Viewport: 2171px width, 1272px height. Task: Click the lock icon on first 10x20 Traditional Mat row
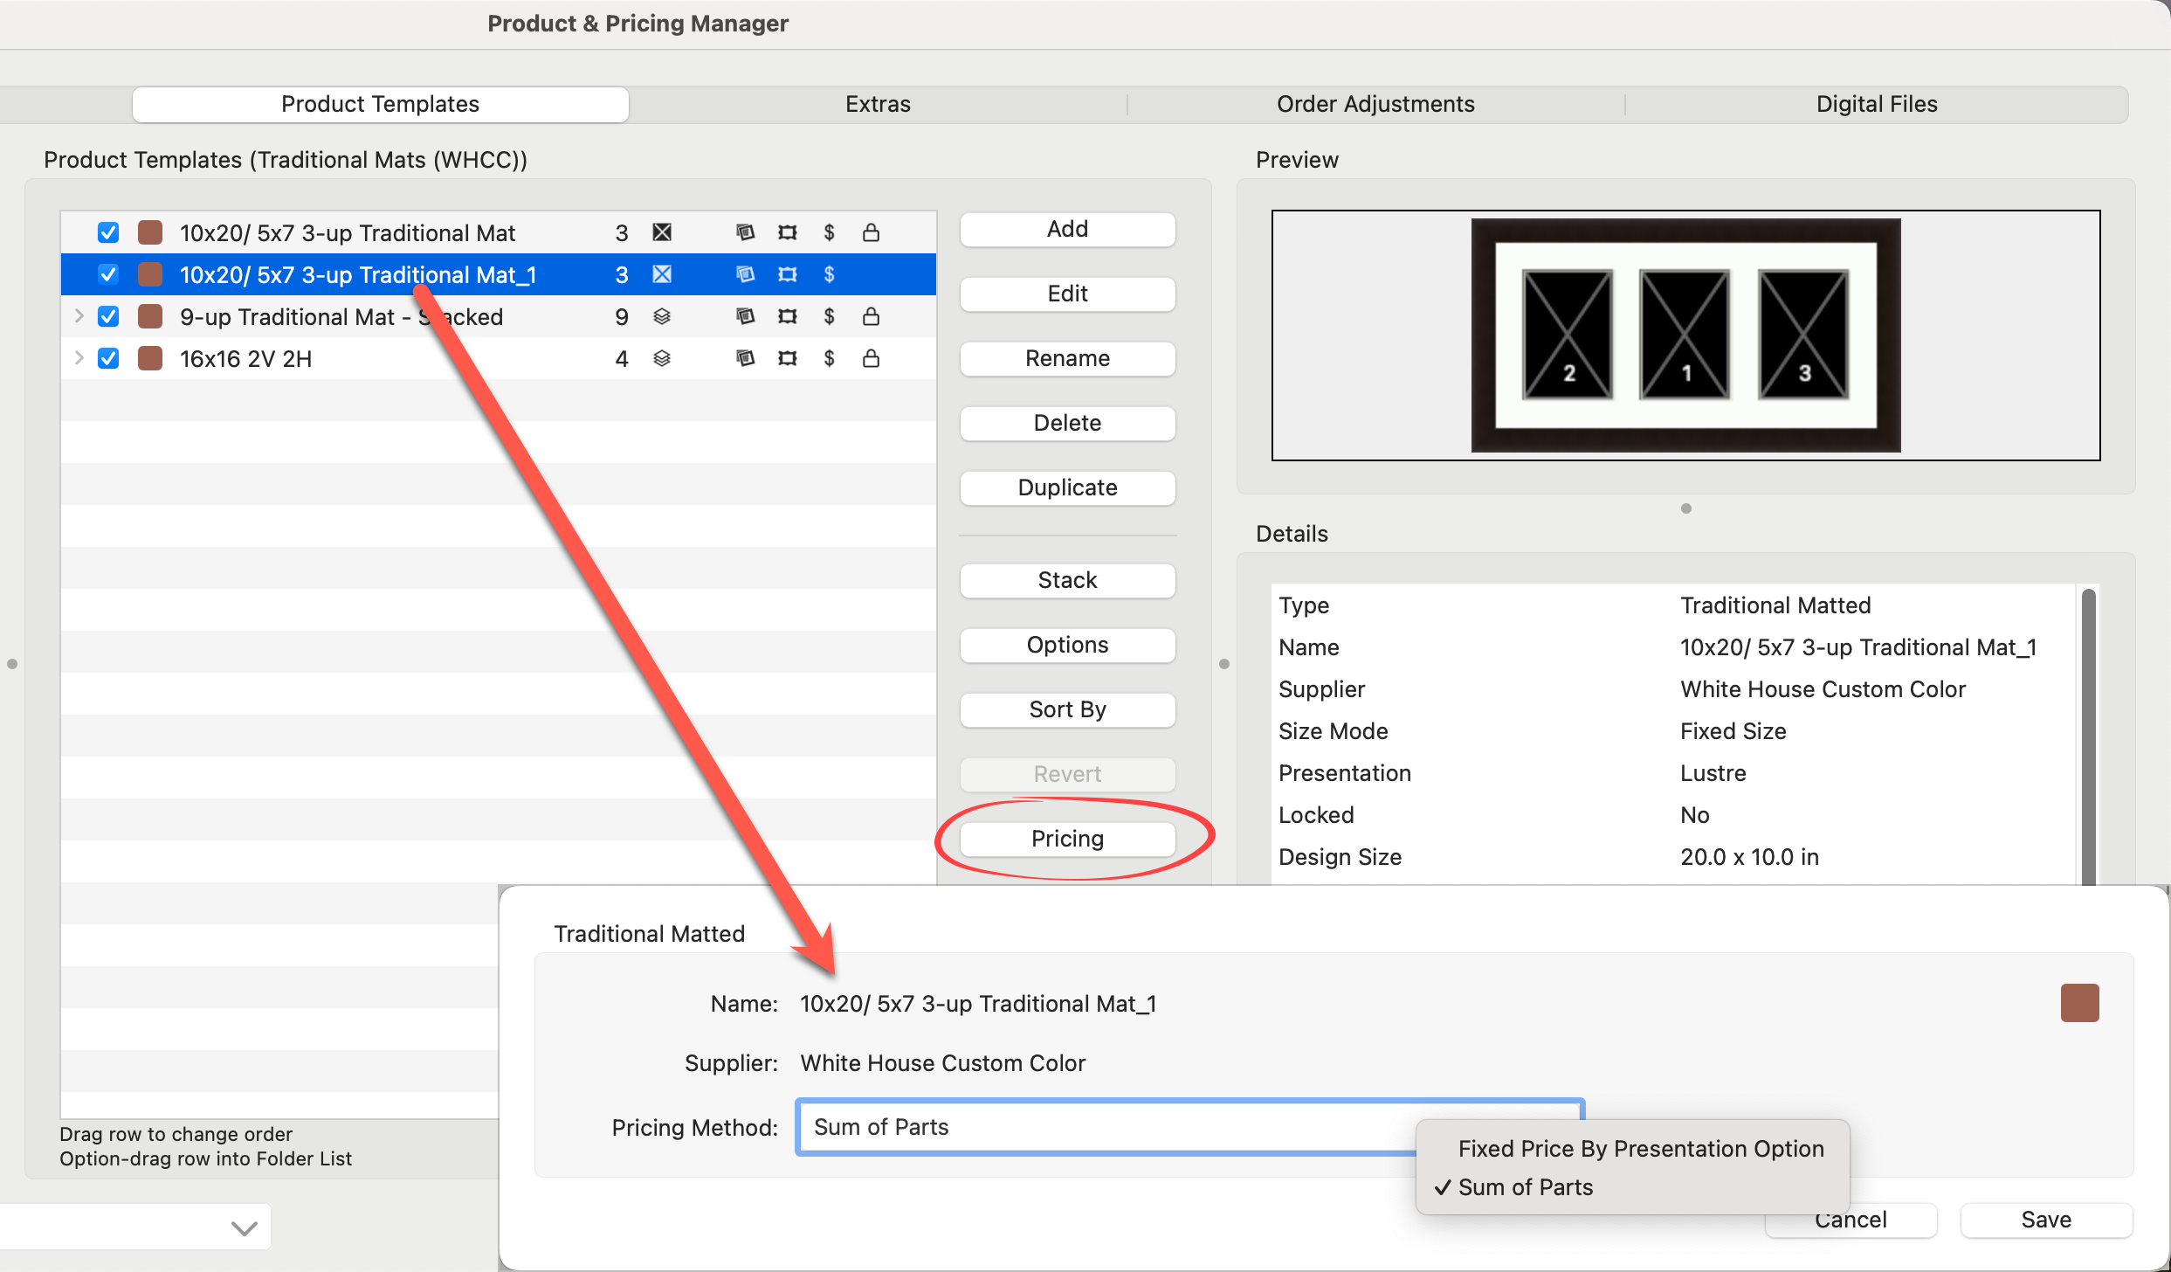(x=871, y=232)
